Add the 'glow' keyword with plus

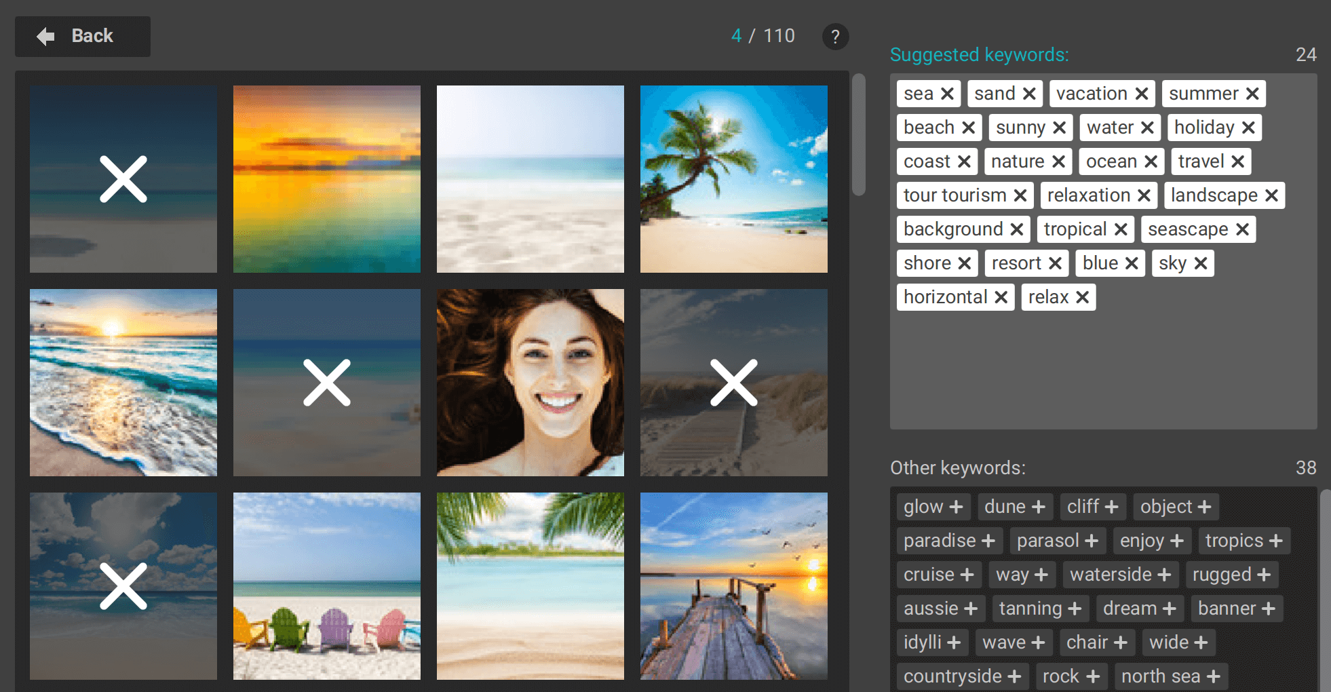(956, 507)
